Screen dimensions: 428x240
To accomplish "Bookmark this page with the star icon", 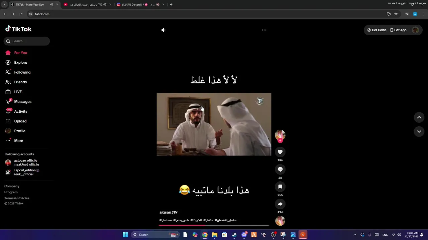I will click(396, 14).
